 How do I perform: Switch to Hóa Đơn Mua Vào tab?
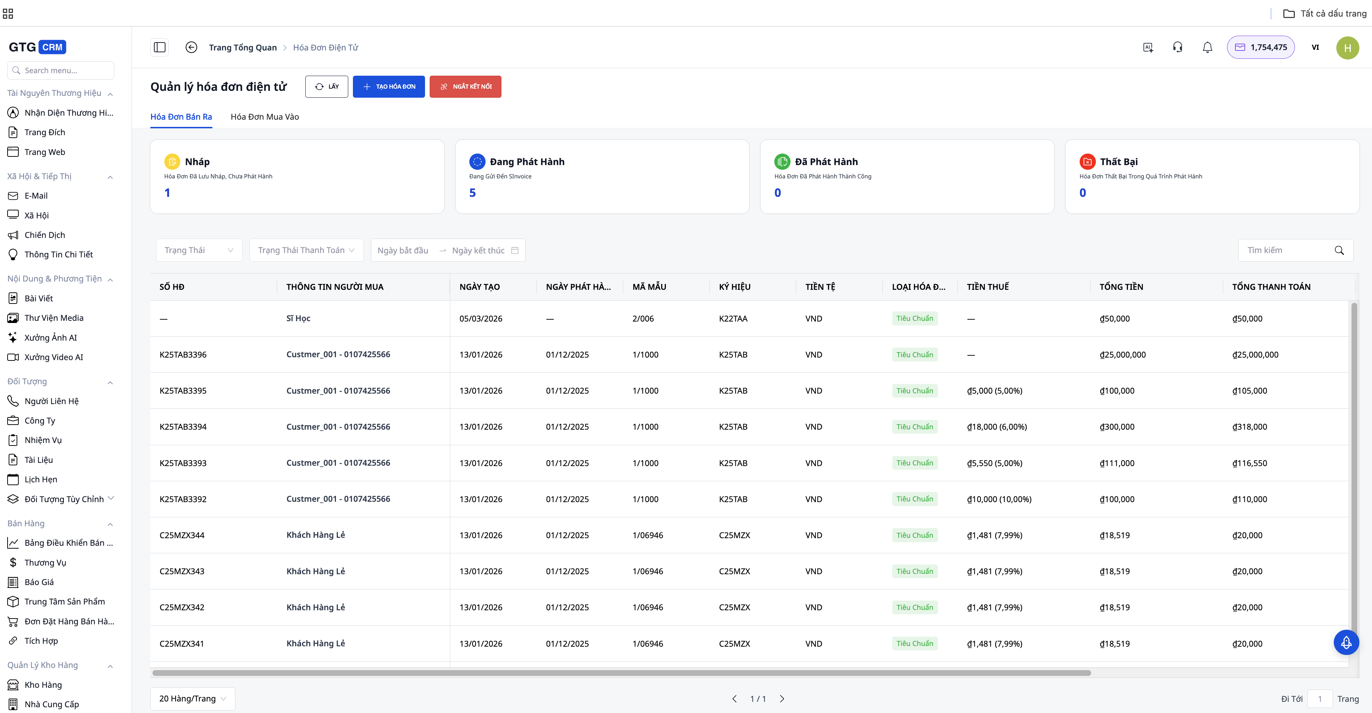click(x=264, y=117)
